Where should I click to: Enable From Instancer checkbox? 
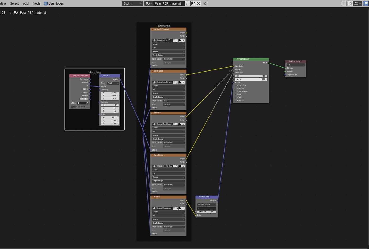(x=72, y=107)
